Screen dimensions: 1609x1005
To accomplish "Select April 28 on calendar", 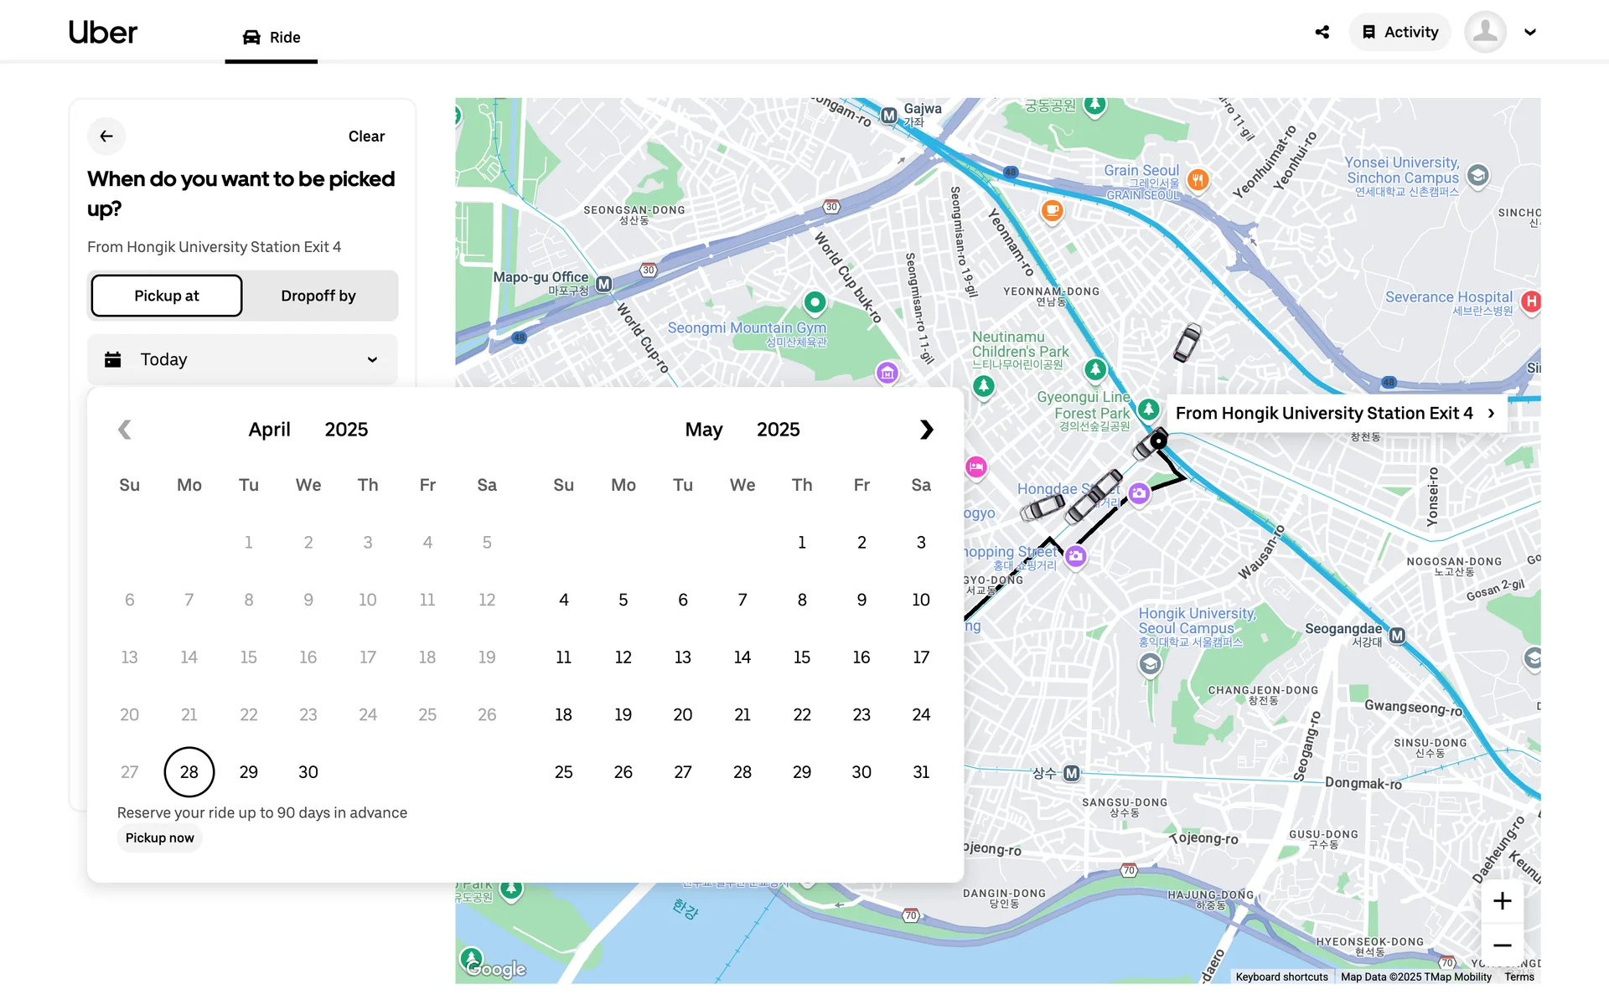I will (x=189, y=771).
